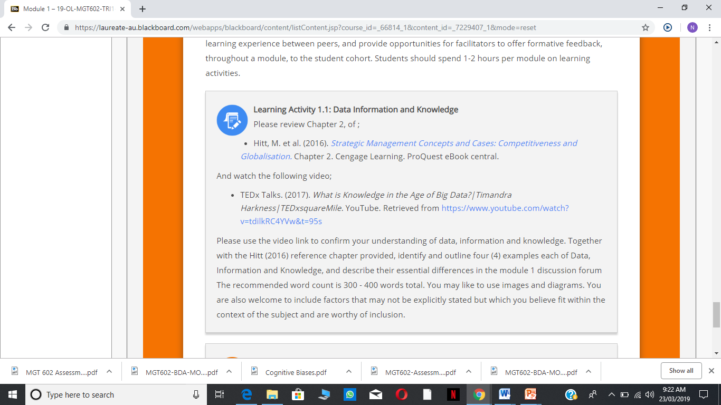Image resolution: width=721 pixels, height=405 pixels.
Task: Reload the Blackboard page
Action: pyautogui.click(x=45, y=27)
